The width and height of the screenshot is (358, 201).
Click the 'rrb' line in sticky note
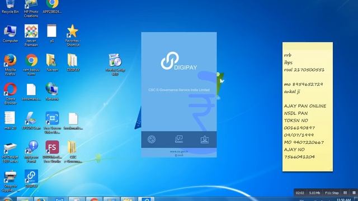(x=288, y=55)
